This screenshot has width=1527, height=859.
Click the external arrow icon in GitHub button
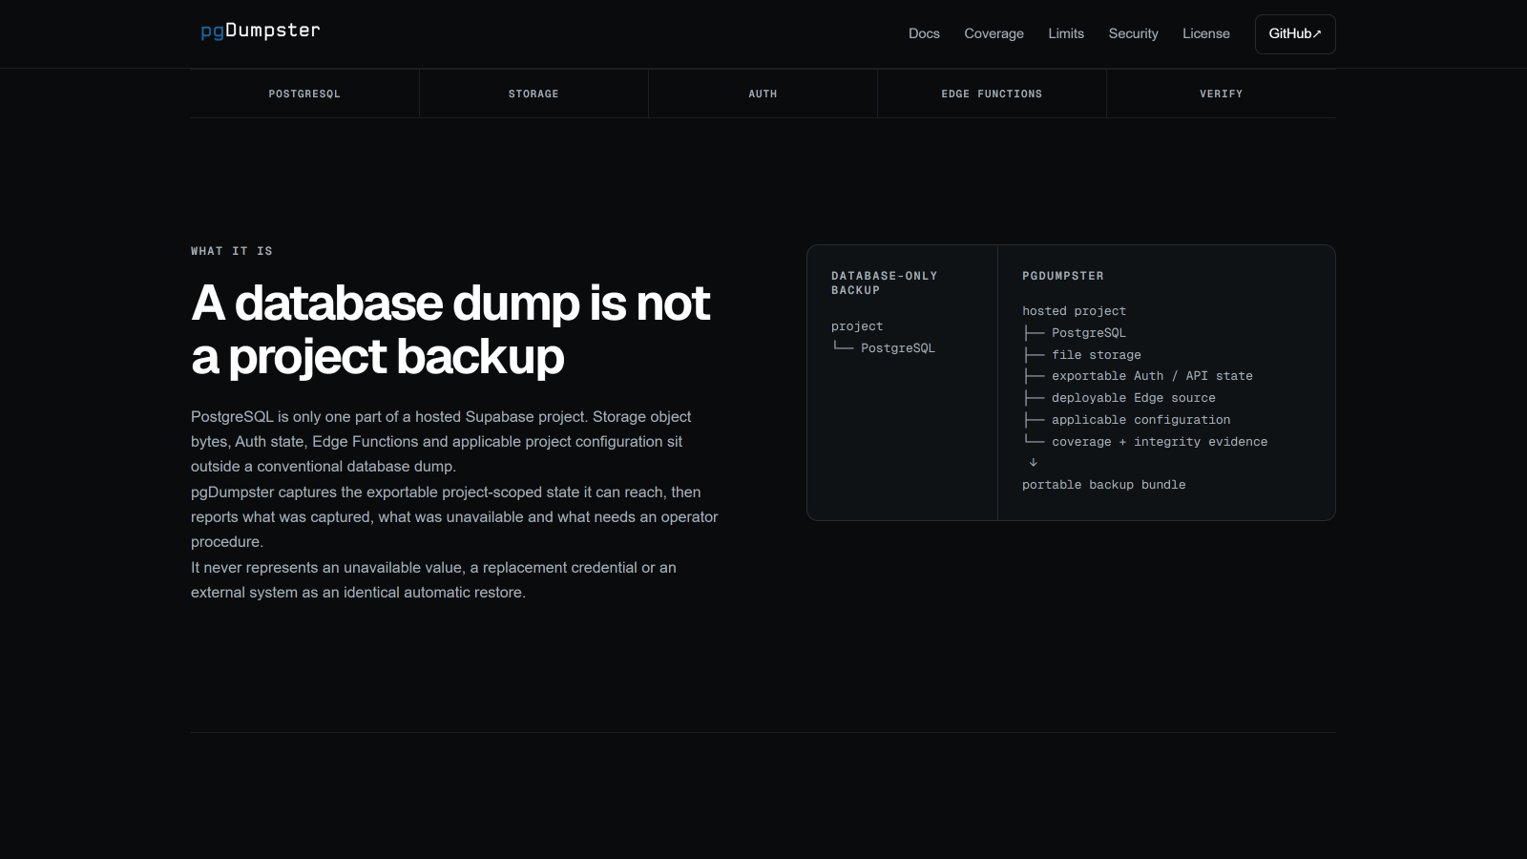point(1317,34)
